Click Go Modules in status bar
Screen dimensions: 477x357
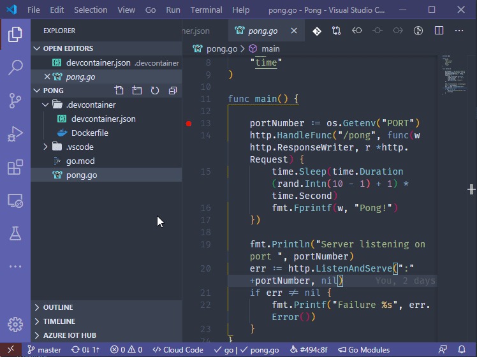click(x=364, y=350)
